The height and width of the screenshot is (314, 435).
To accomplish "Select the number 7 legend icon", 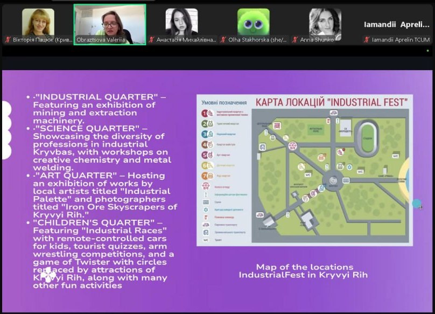I will pyautogui.click(x=206, y=176).
